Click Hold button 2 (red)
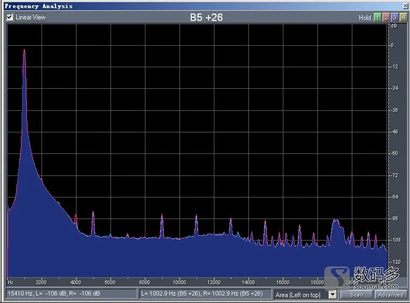 (x=386, y=18)
